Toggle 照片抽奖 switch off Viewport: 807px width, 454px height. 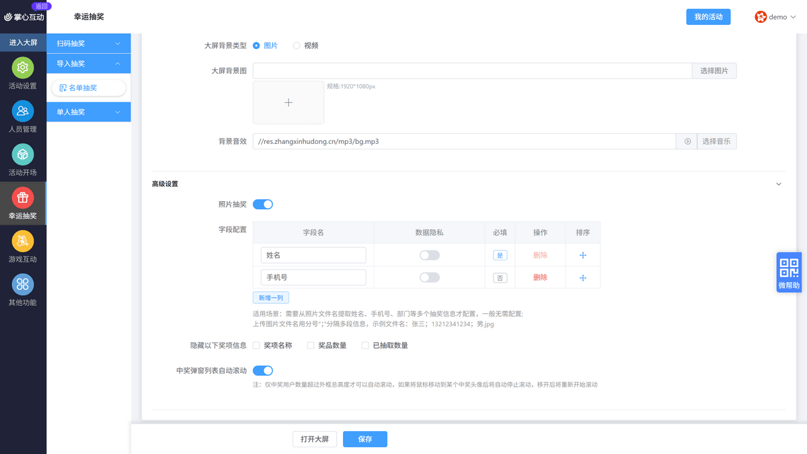point(263,204)
